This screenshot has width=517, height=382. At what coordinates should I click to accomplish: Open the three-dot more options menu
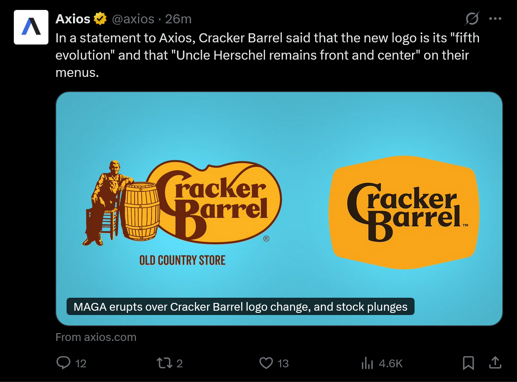(x=495, y=19)
